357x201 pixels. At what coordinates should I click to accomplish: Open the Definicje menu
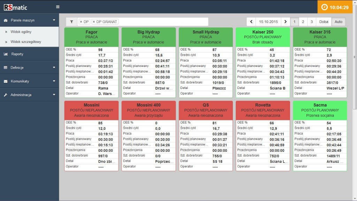pyautogui.click(x=17, y=68)
